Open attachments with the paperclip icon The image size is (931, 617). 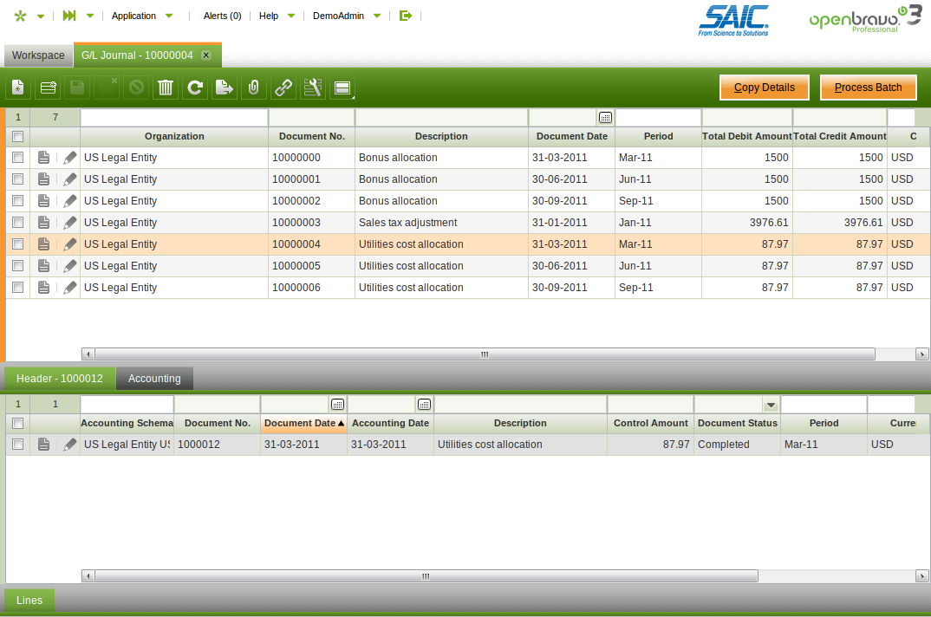(x=253, y=88)
